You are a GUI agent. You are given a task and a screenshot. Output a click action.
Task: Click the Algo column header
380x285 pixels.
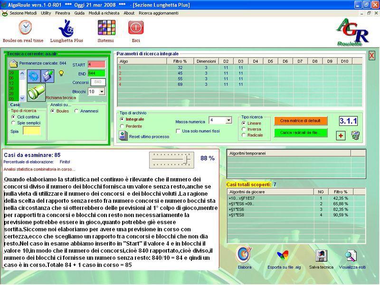(142, 61)
